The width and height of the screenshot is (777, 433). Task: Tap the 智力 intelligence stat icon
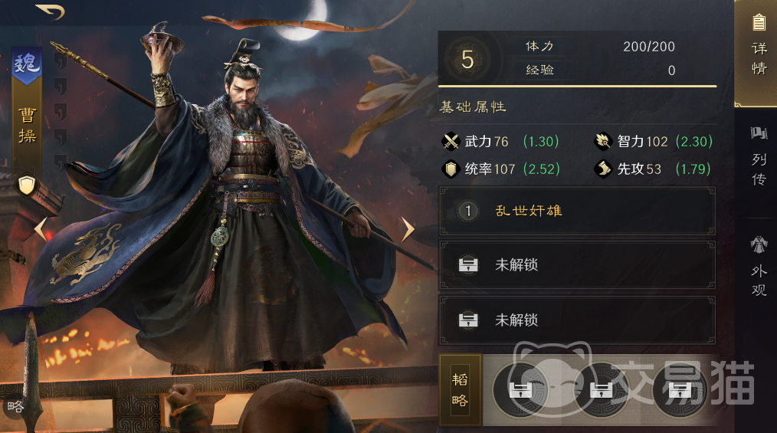603,142
